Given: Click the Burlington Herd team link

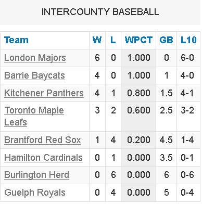Looking at the screenshot, I should click(36, 175).
